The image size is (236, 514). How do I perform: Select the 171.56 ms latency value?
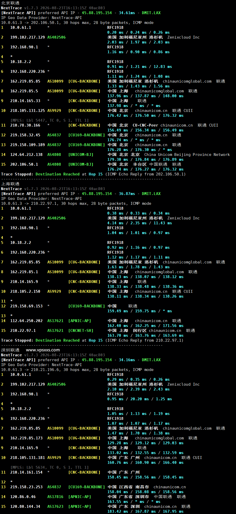(x=173, y=326)
